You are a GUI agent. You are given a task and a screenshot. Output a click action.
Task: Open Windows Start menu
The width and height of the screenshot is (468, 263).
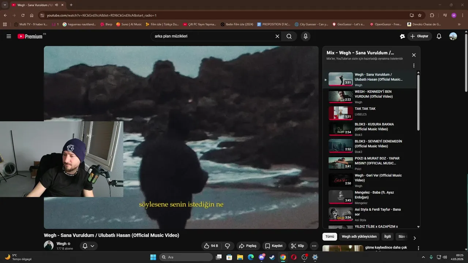pos(153,257)
